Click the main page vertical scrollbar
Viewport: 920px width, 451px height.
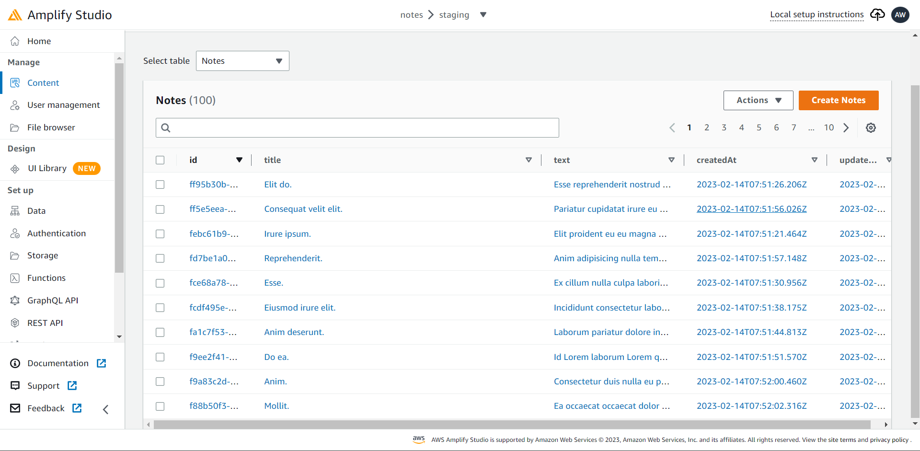915,252
